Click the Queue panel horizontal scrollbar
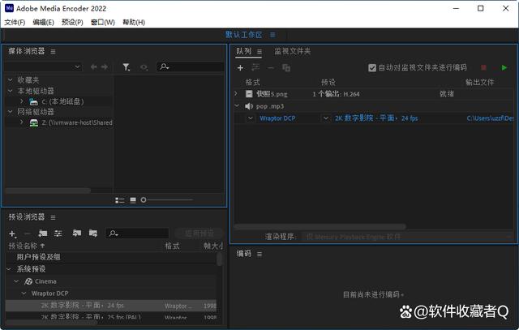The height and width of the screenshot is (330, 519). point(320,227)
